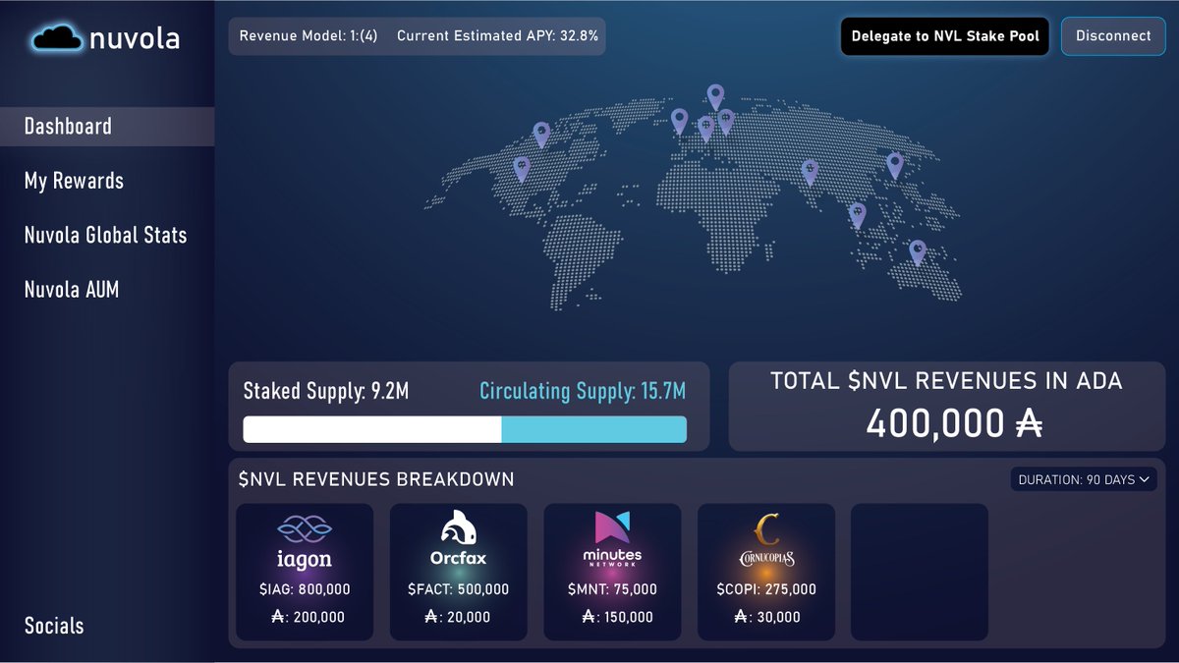
Task: Click the Disconnect button
Action: click(1113, 36)
